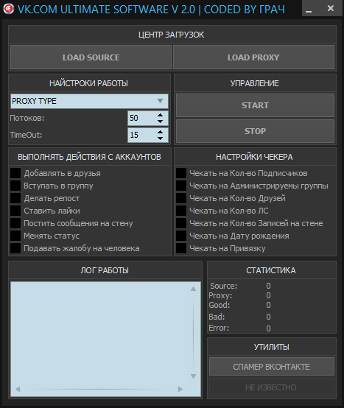
Task: Toggle the Ставить лайки checkbox
Action: 15,211
